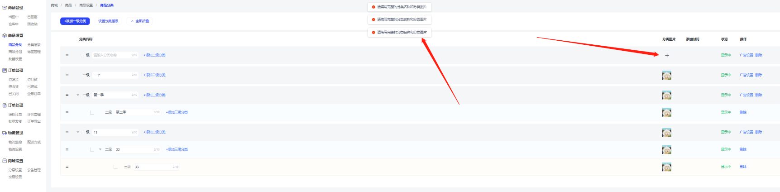Click 全部折叠 to collapse all categories
The width and height of the screenshot is (780, 192).
(x=140, y=21)
